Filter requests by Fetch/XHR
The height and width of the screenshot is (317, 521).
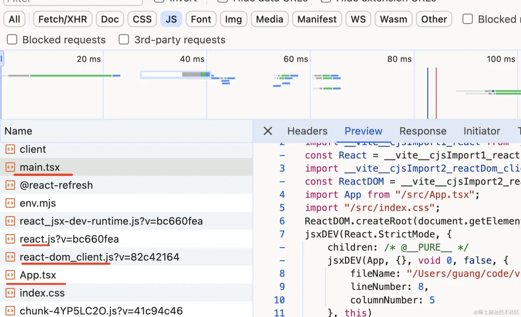coord(62,19)
